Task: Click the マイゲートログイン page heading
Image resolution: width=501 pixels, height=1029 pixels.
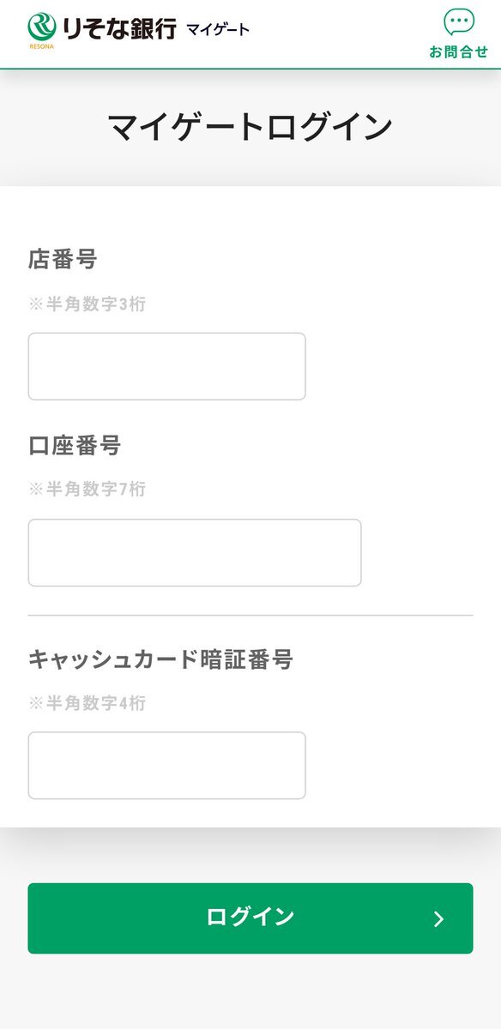Action: tap(250, 127)
